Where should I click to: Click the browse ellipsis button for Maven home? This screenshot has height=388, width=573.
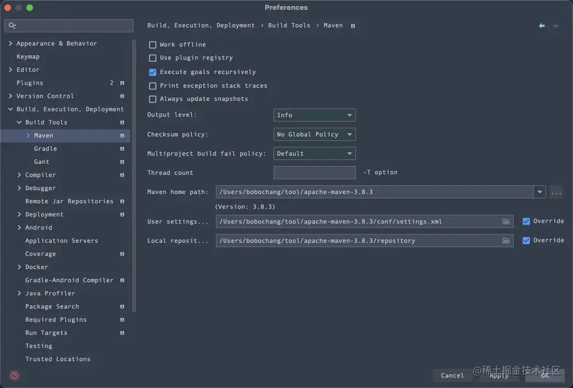pos(556,192)
